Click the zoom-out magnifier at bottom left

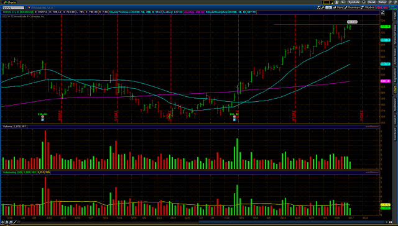(x=11, y=222)
